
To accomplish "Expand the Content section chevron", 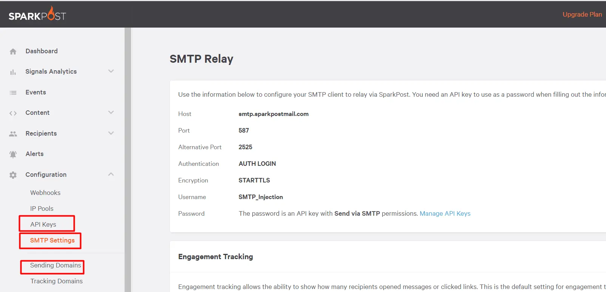I will pos(111,112).
